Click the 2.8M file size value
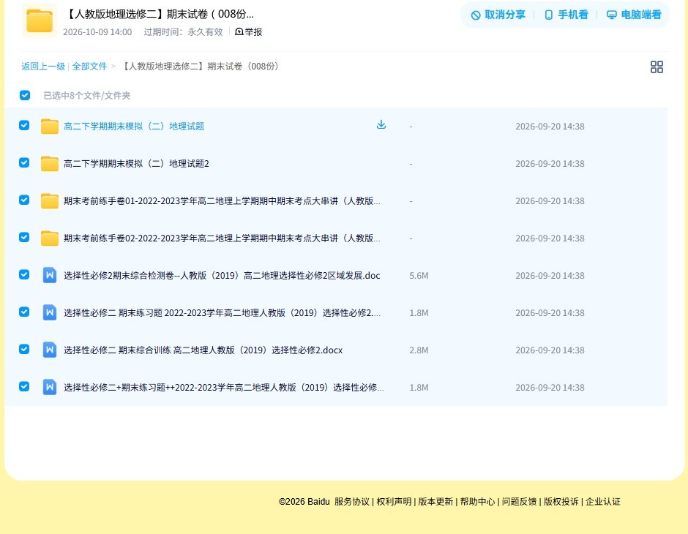Screen dimensions: 688x534 click(x=419, y=350)
